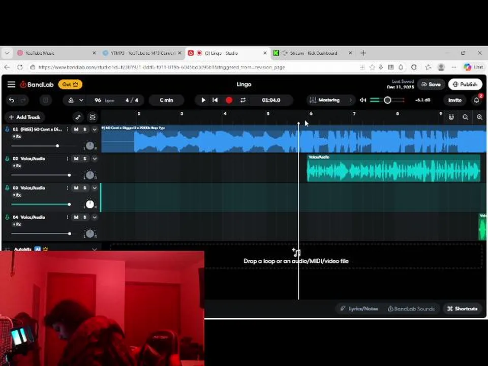Open the notifications bell
488x366 pixels.
pos(476,100)
